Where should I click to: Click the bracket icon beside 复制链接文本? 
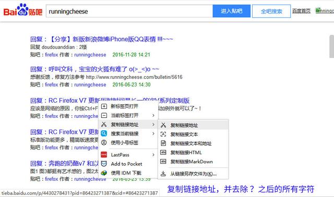(163, 134)
